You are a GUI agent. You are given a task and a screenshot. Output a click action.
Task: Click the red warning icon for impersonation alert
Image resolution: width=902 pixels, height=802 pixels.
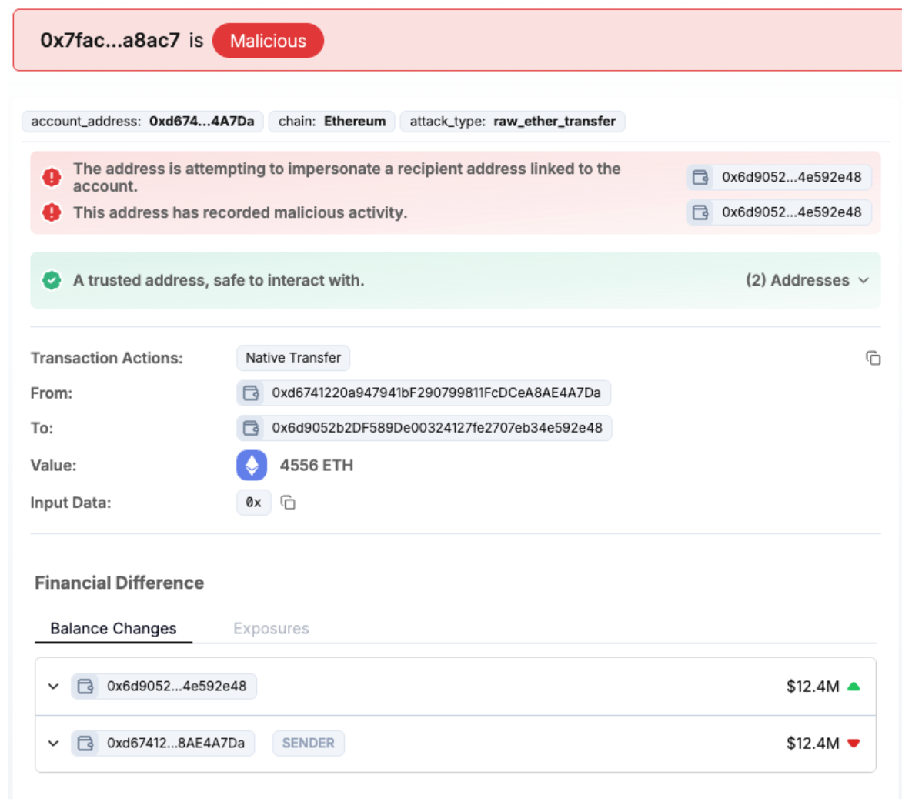coord(52,178)
